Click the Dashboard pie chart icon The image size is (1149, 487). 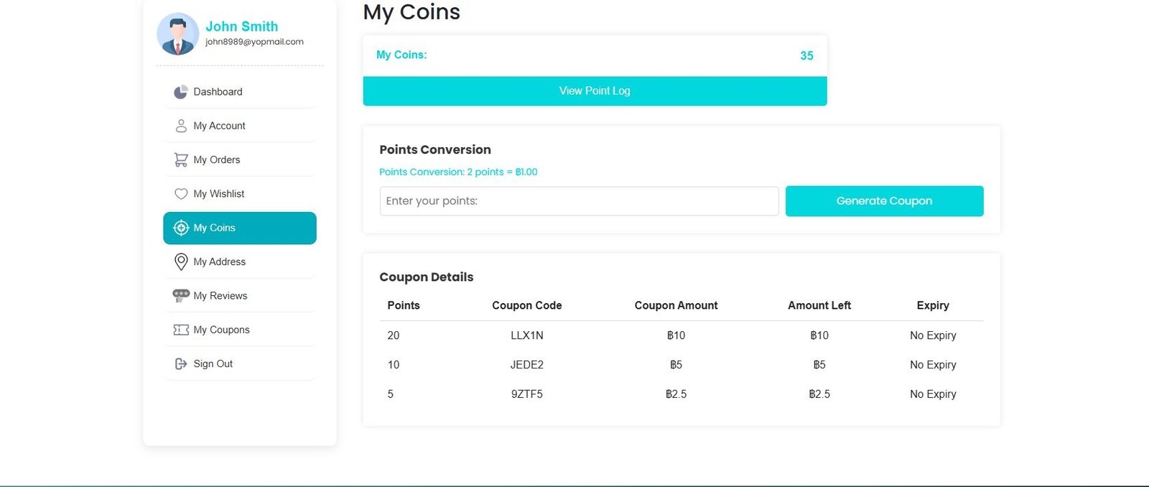click(180, 92)
